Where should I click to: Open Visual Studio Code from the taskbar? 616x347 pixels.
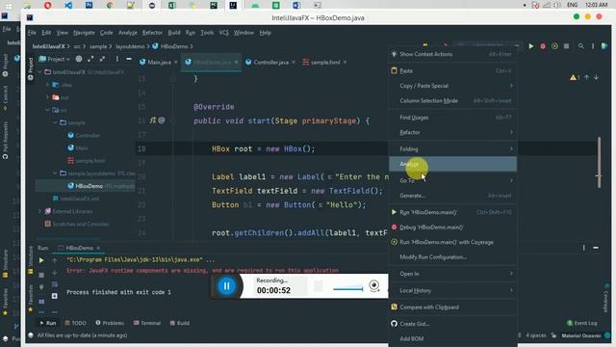click(x=68, y=5)
